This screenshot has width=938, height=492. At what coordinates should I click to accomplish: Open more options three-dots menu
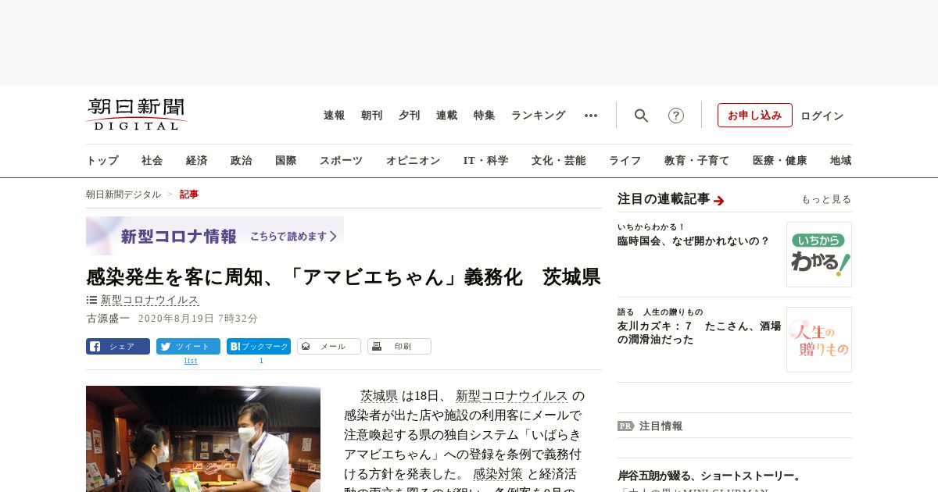tap(591, 116)
